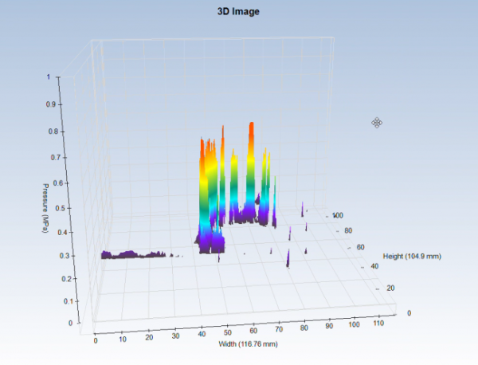Click the 1 label atop the pressure axis
The image size is (478, 365).
coord(48,77)
